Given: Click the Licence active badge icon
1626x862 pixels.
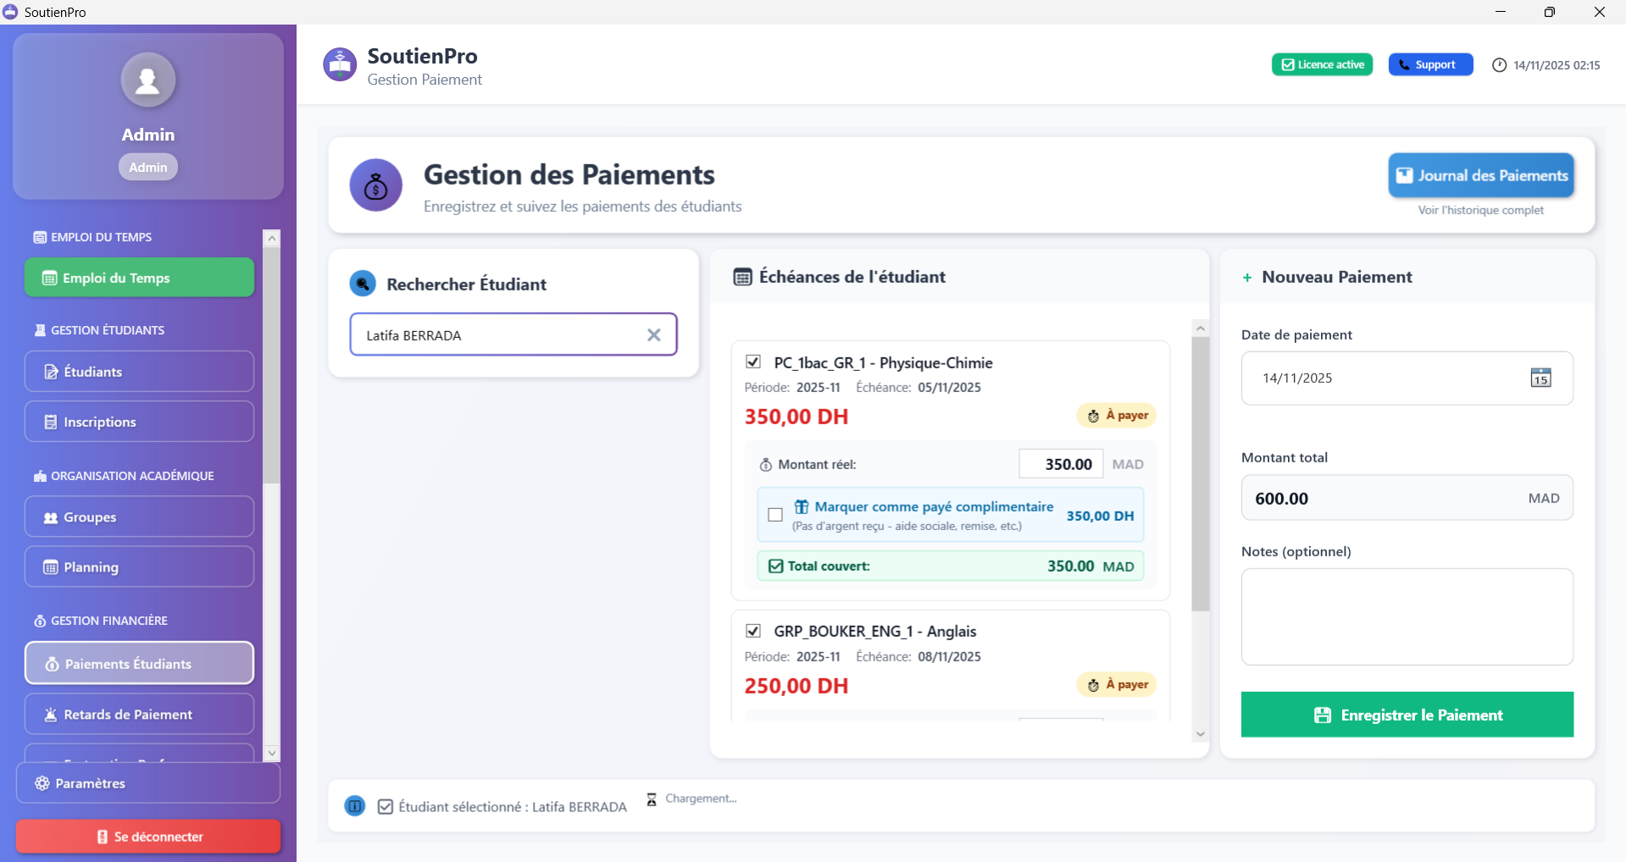Looking at the screenshot, I should coord(1288,64).
